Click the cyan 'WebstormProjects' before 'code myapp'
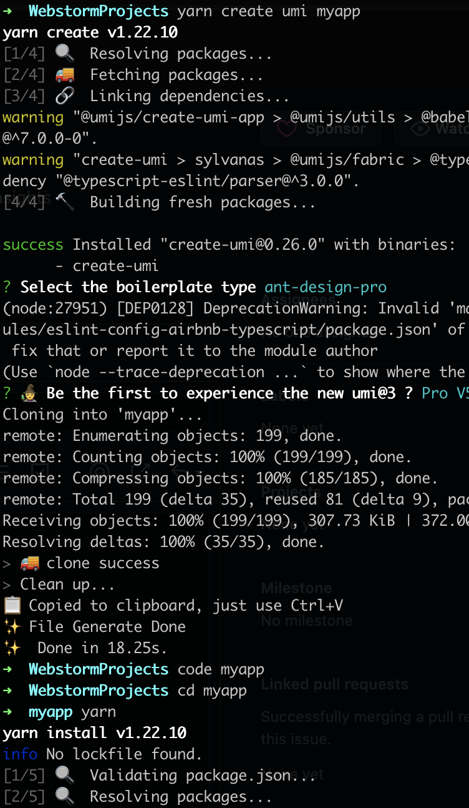 pyautogui.click(x=99, y=669)
